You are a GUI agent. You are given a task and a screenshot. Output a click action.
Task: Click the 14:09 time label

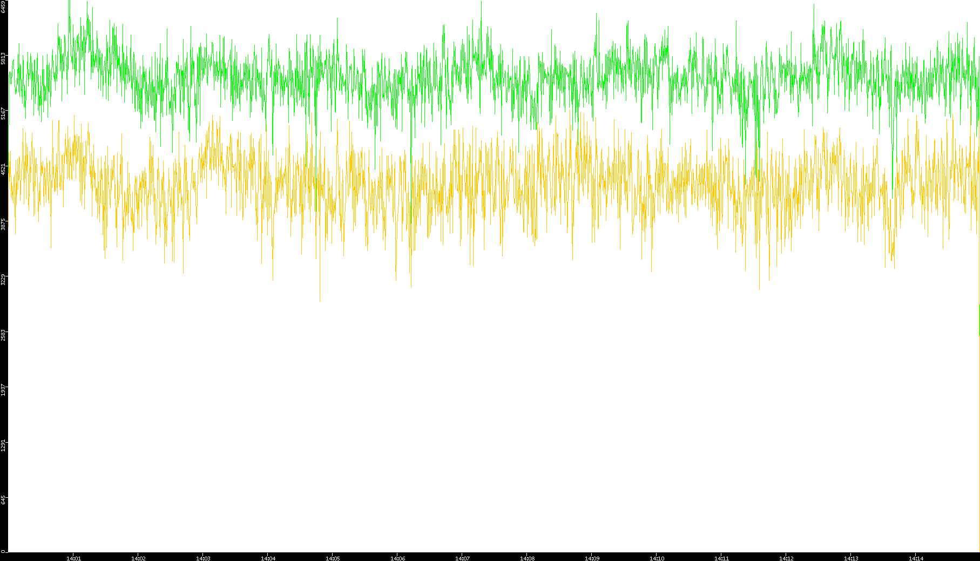pyautogui.click(x=592, y=558)
